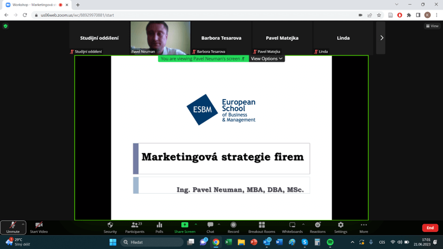Show hidden system tray icons

(x=353, y=242)
